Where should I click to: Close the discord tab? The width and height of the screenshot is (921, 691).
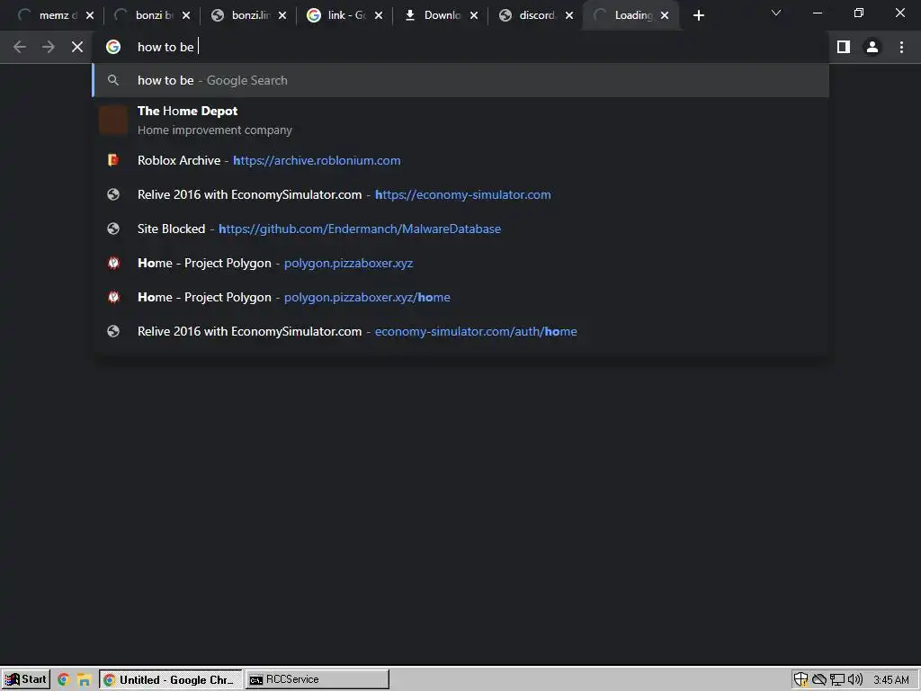(569, 15)
